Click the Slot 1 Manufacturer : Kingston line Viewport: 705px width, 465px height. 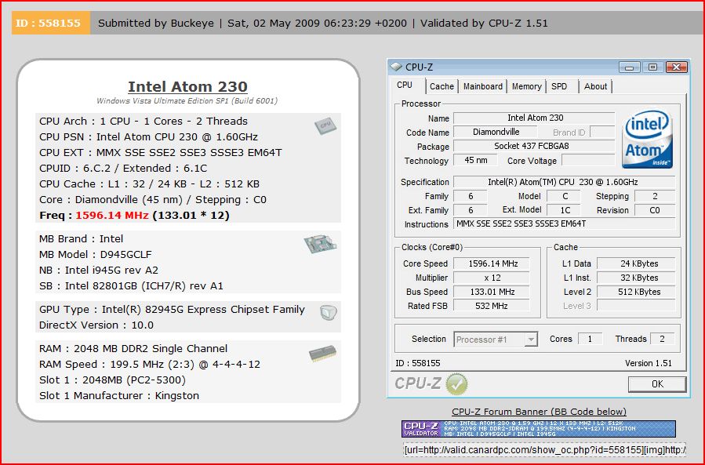[119, 396]
